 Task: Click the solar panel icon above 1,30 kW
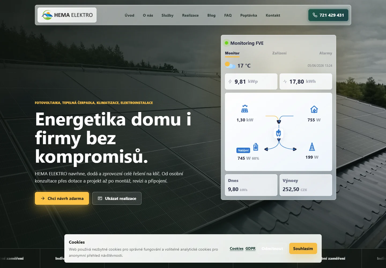(245, 109)
